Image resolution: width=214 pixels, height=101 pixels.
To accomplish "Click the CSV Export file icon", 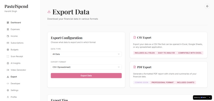I will [x=135, y=37].
